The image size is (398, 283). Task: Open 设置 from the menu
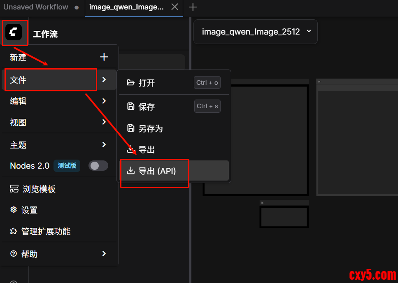pyautogui.click(x=59, y=210)
